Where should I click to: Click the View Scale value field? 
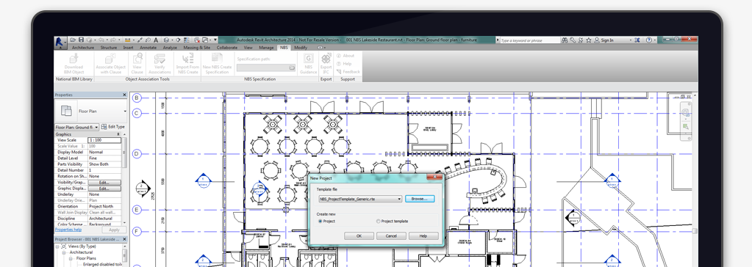point(104,140)
